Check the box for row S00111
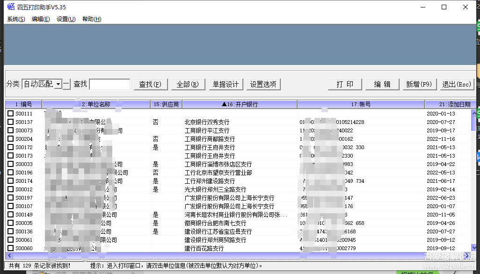 11,114
